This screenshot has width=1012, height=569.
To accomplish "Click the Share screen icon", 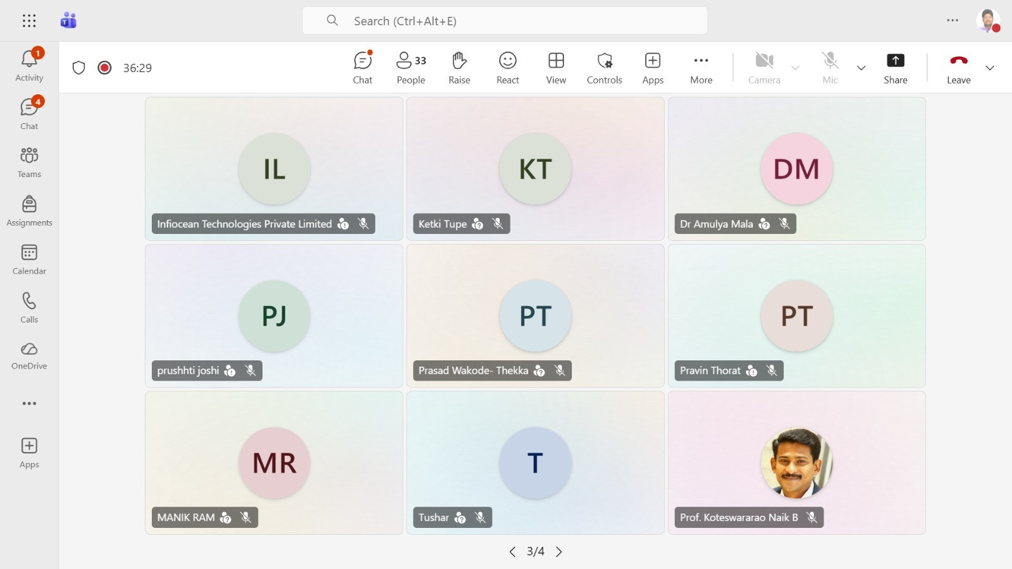I will coord(895,67).
